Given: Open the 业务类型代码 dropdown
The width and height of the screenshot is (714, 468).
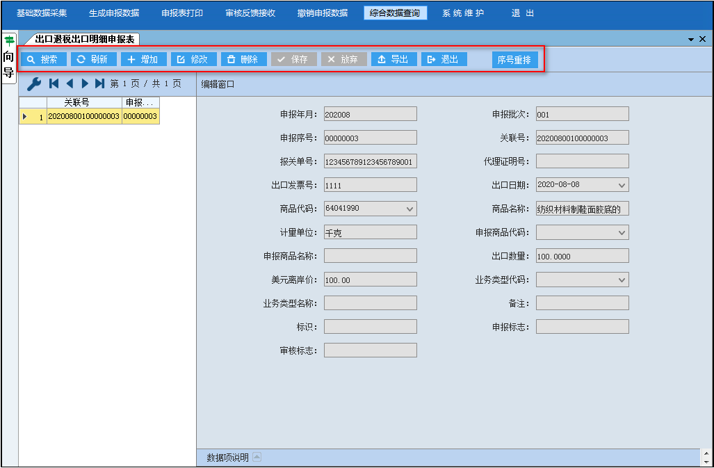Looking at the screenshot, I should (x=622, y=280).
